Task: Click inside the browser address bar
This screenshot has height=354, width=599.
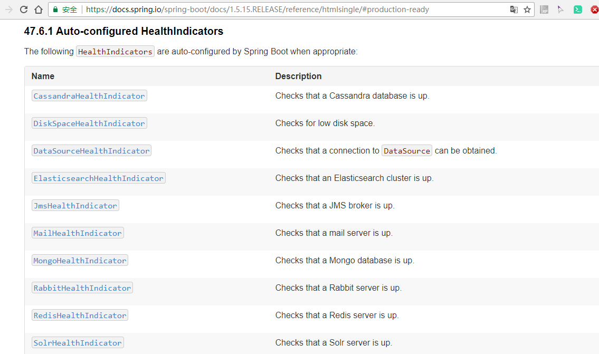Action: tap(264, 9)
